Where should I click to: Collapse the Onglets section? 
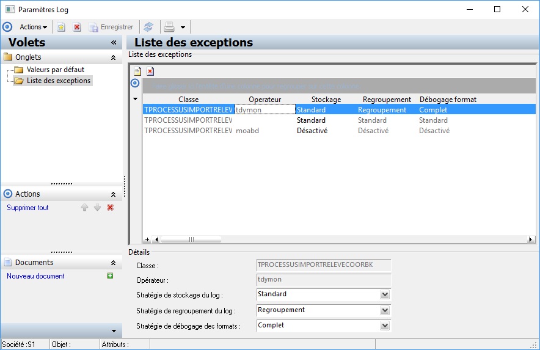click(113, 57)
